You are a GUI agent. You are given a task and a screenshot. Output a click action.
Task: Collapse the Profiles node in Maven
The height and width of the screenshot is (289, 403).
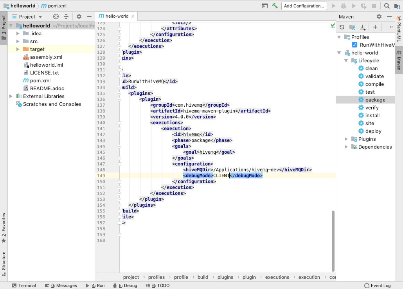[x=339, y=37]
